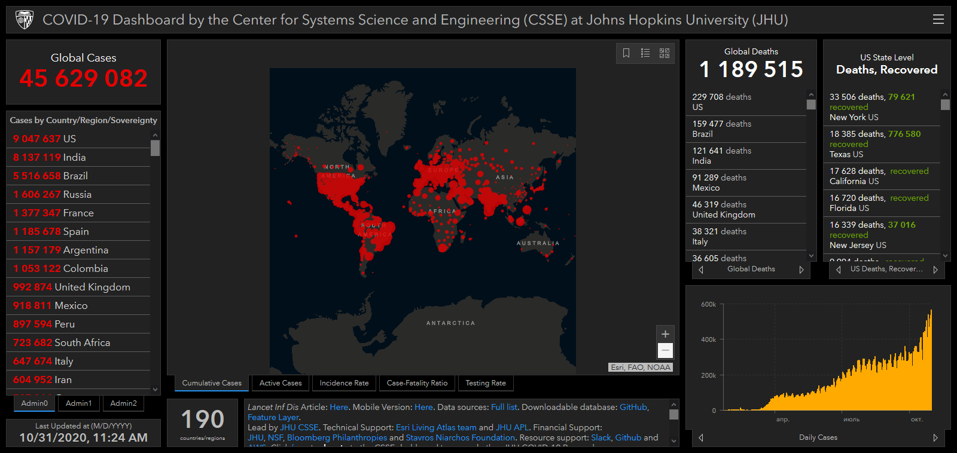957x453 pixels.
Task: Select 91 289 deaths Mexico entry
Action: pos(746,183)
